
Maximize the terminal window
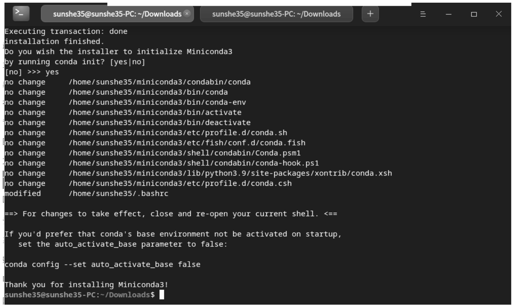[474, 14]
